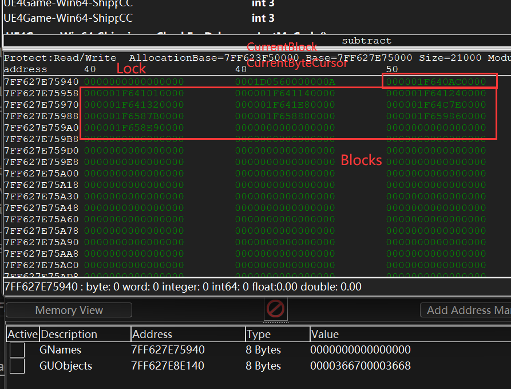Select the last int 3 disassembler row
This screenshot has height=389, width=511.
click(263, 18)
